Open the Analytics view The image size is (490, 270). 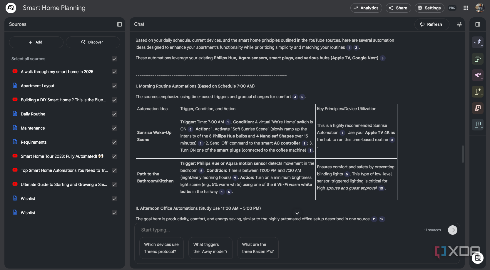[x=366, y=8]
